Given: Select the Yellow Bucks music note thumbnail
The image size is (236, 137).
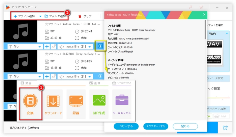Looking at the screenshot, I should point(21,31).
